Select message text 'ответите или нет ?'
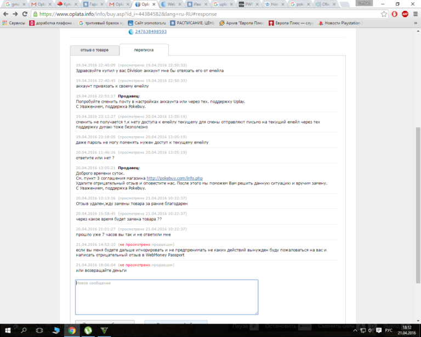 pos(95,158)
